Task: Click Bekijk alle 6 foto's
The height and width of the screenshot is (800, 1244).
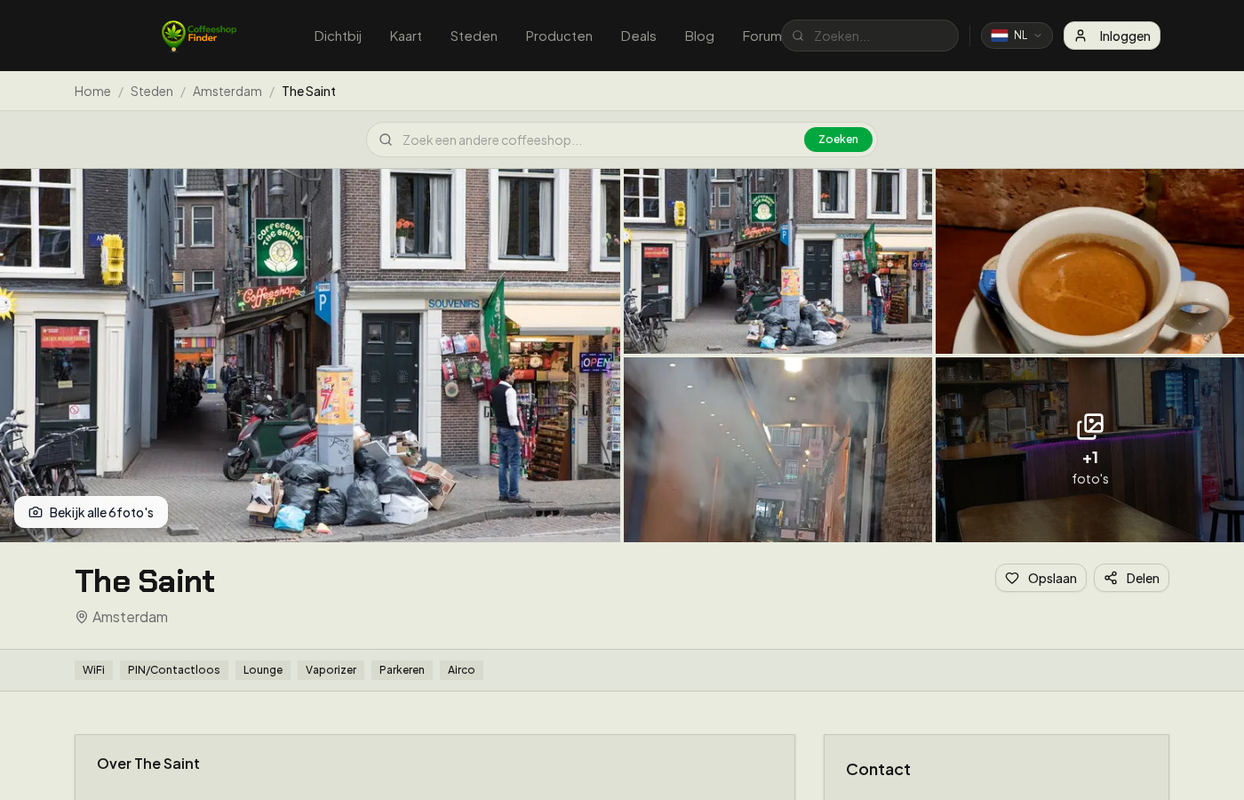Action: (x=91, y=512)
